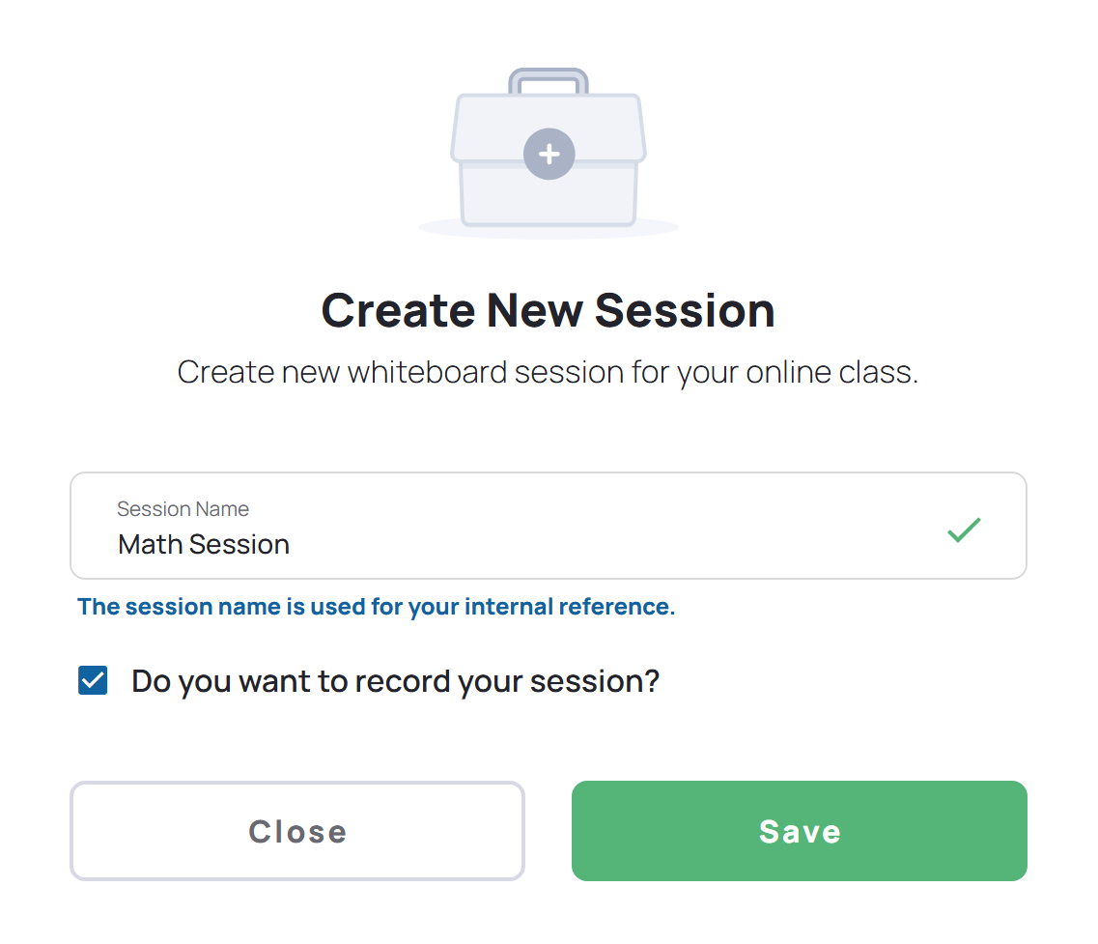Click the 'Session Name' floating label
Screen dimensions: 1098x944
click(x=183, y=509)
